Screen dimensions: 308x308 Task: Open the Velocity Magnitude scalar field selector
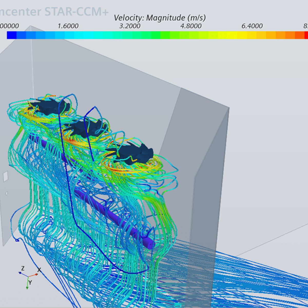click(159, 18)
